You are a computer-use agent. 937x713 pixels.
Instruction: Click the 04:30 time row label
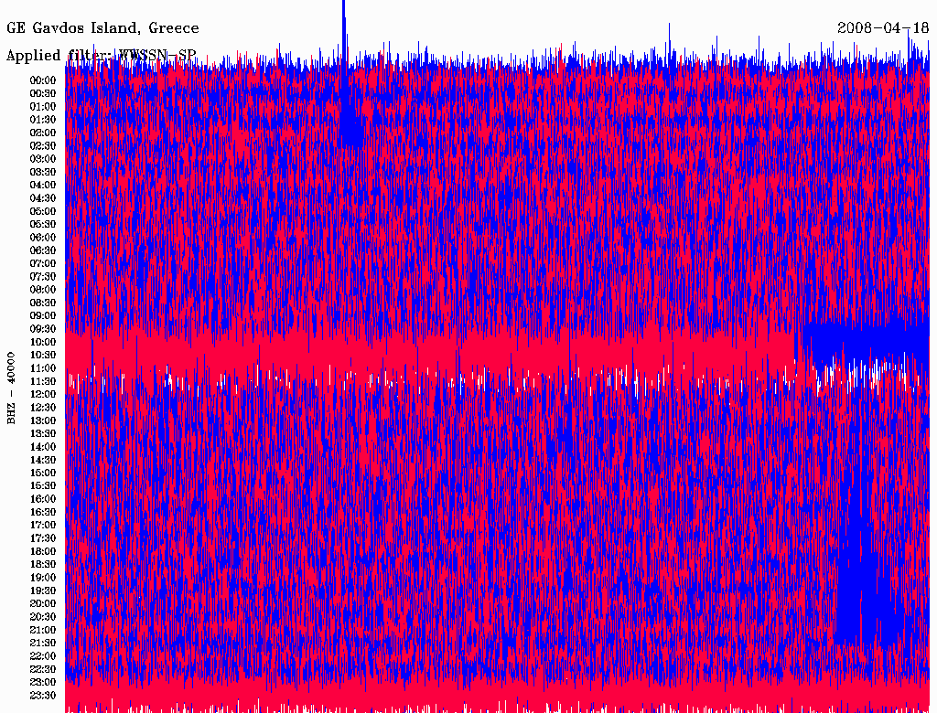43,198
